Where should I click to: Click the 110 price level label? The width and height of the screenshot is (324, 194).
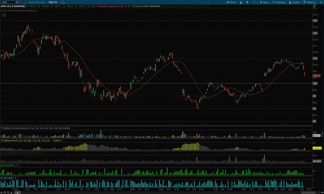[315, 58]
